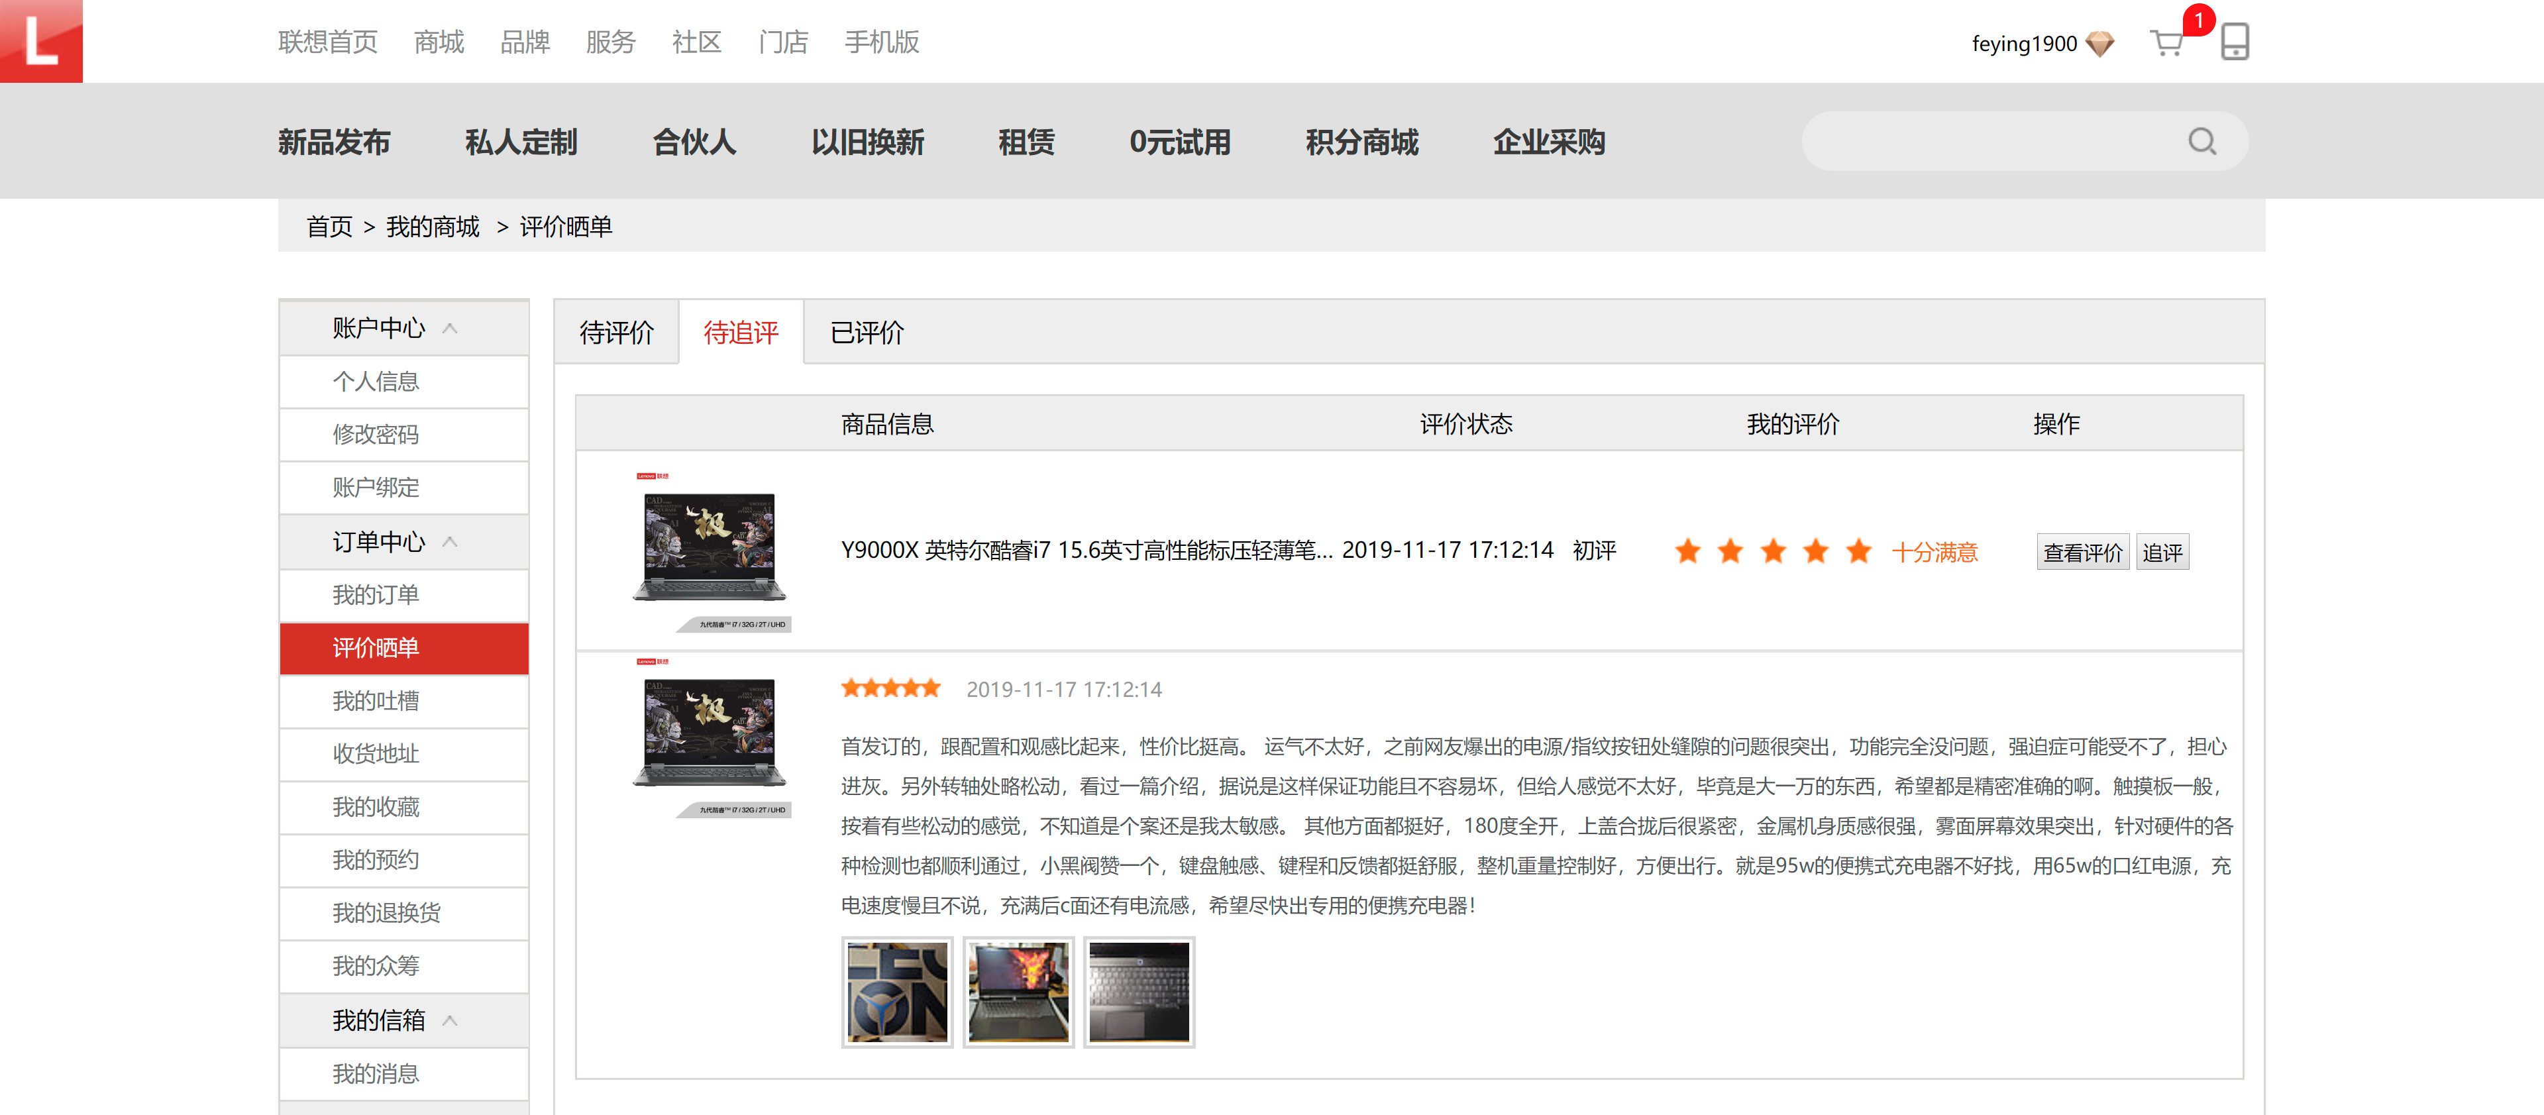Collapse the 订单中心 section chevron
Image resolution: width=2544 pixels, height=1115 pixels.
pyautogui.click(x=450, y=541)
